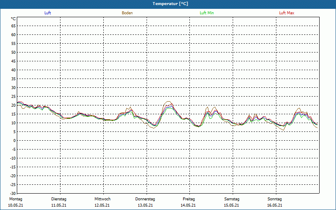The width and height of the screenshot is (336, 210).
Task: Select the 30 value on the y-axis
Action: pos(13,88)
